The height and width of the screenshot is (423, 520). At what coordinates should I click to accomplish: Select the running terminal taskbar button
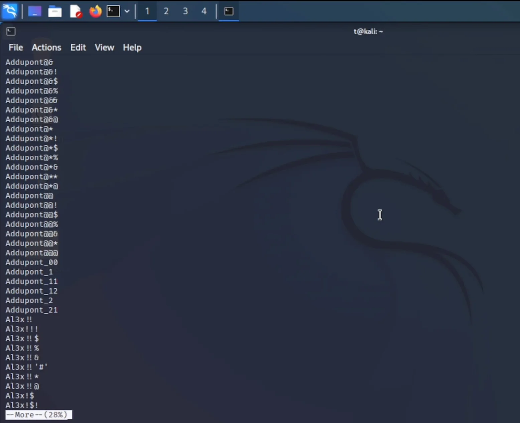coord(229,11)
